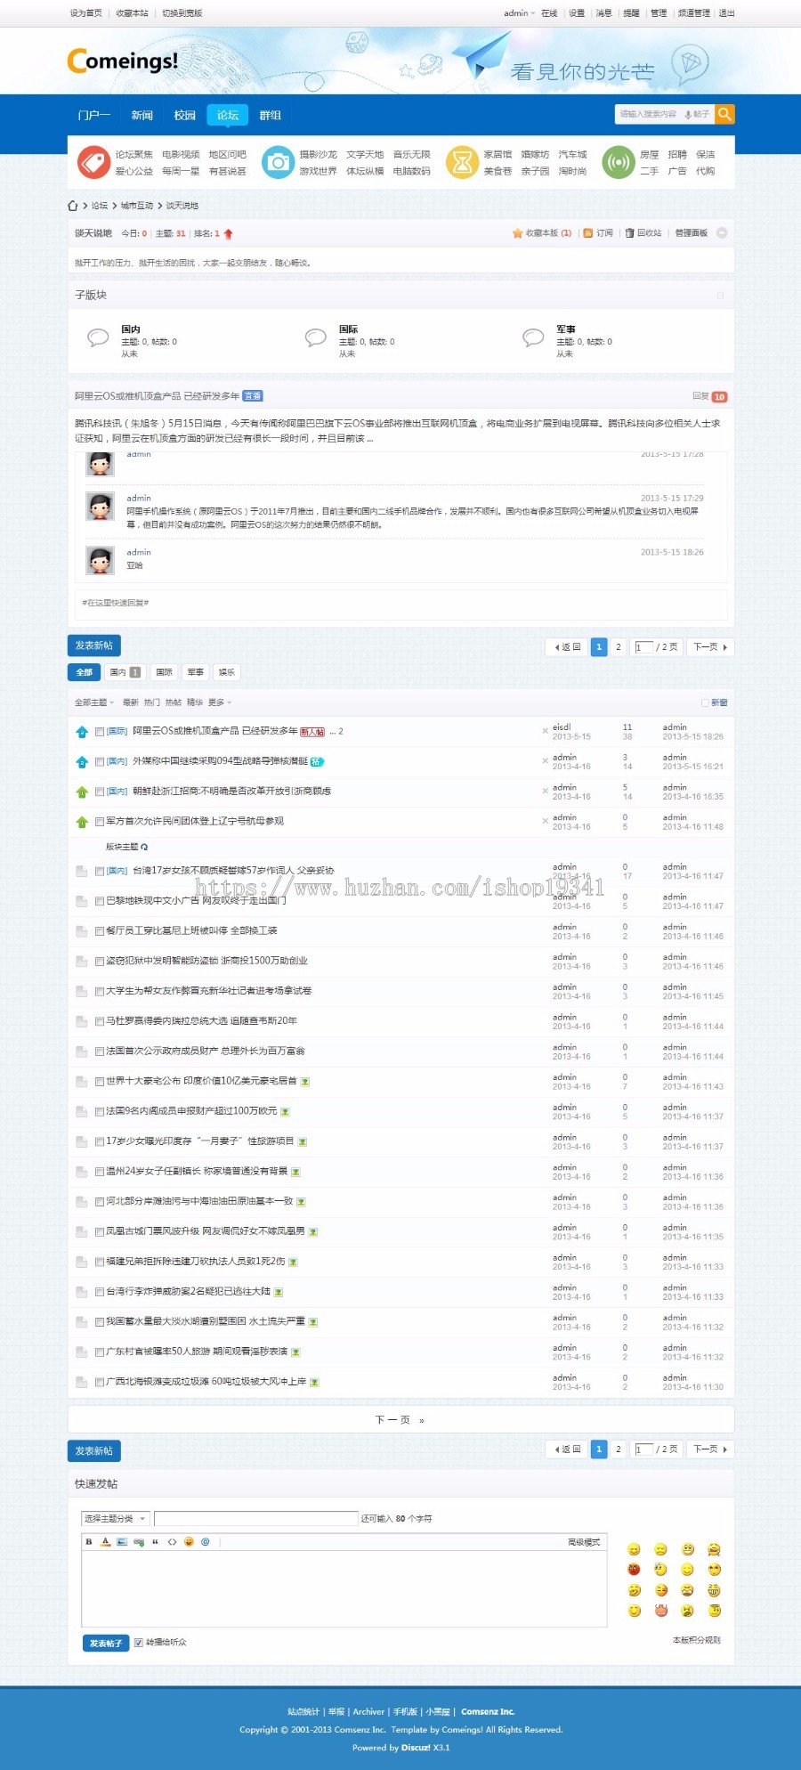The image size is (801, 1770).
Task: Click the wide 下一页 » bar below list
Action: (x=400, y=1420)
